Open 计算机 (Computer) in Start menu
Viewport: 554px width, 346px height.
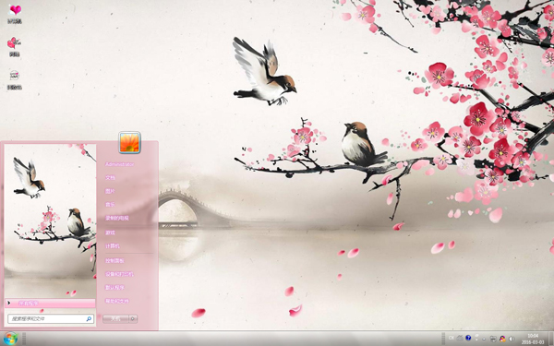tap(113, 246)
